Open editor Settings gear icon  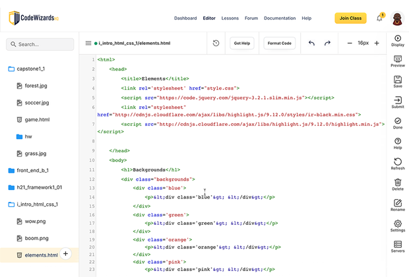(x=398, y=224)
